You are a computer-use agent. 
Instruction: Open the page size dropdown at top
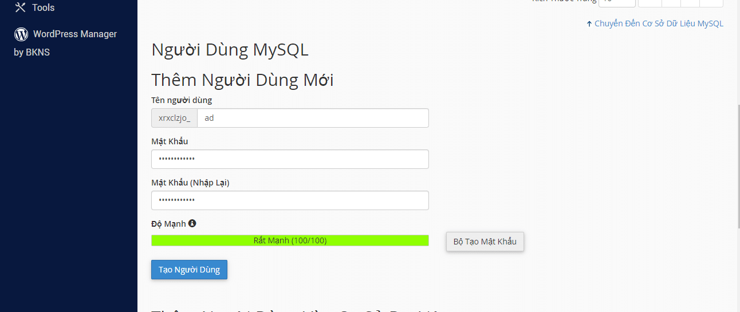pyautogui.click(x=617, y=2)
